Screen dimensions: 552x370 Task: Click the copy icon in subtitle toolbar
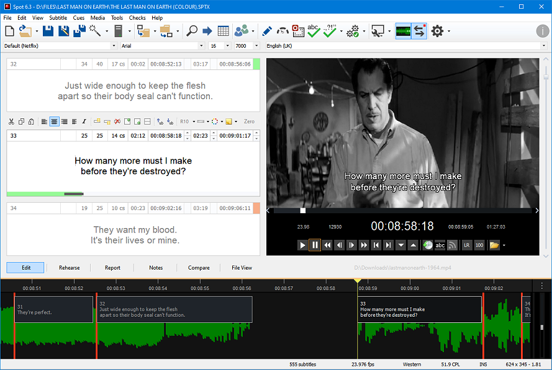[22, 121]
